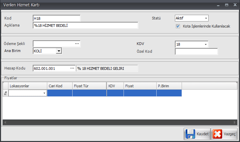Image resolution: width=240 pixels, height=142 pixels.
Task: Select the P.Birim column header
Action: point(169,86)
